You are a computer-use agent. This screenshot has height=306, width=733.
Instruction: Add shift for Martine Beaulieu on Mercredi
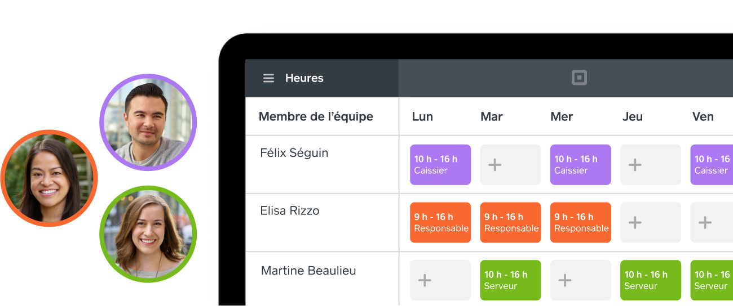581,280
